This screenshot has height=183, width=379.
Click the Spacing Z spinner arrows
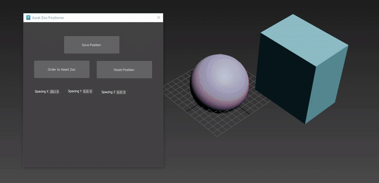pyautogui.click(x=125, y=92)
